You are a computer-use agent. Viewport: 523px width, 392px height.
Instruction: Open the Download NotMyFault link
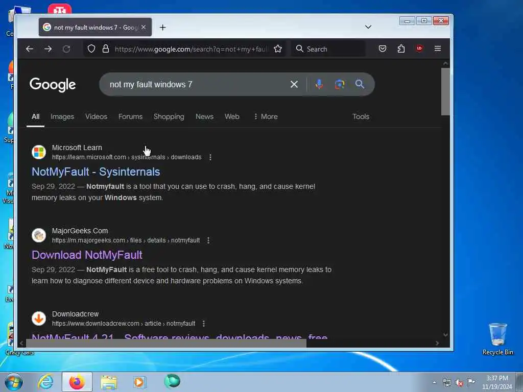pos(87,255)
